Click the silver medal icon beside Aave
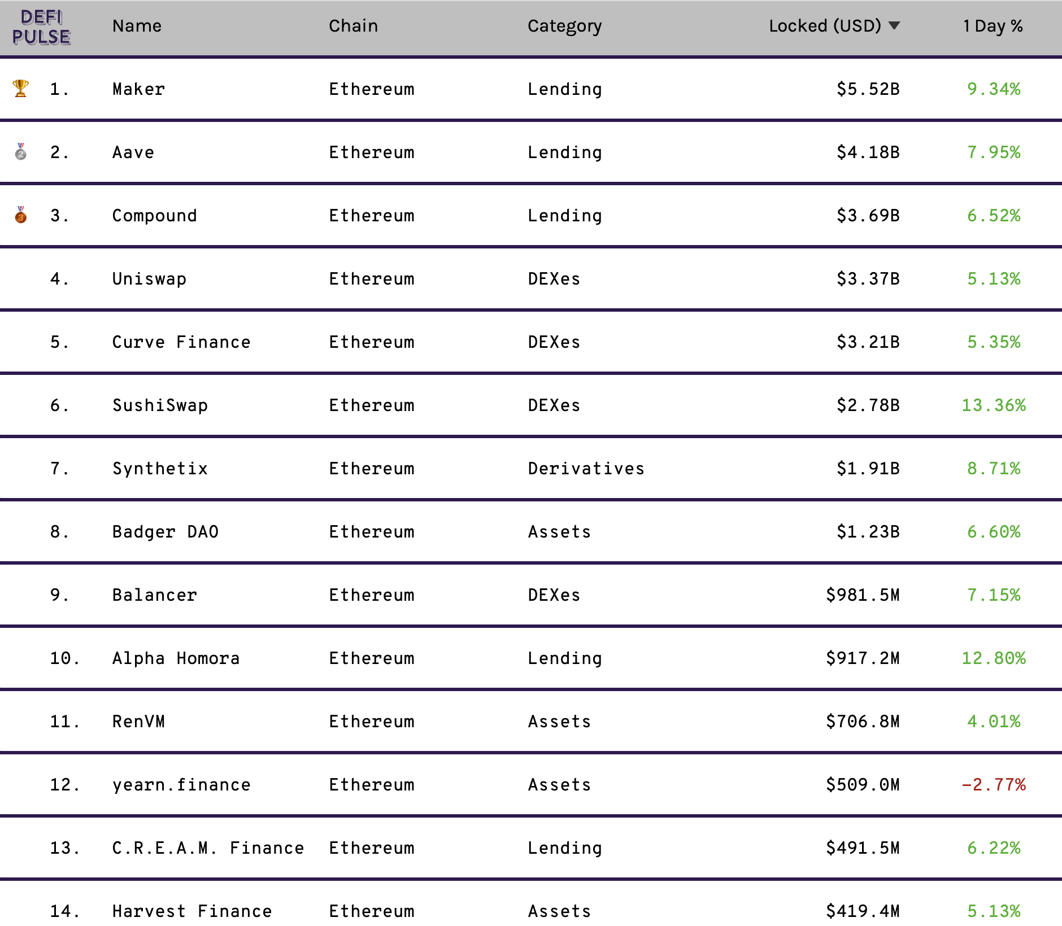1062x926 pixels. [21, 152]
